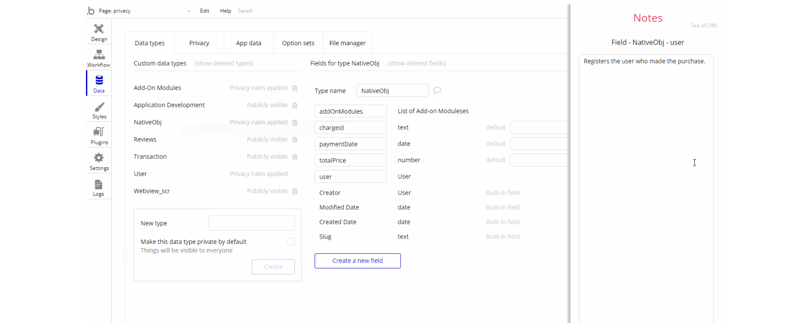Switch to the Privacy tab
Image resolution: width=811 pixels, height=323 pixels.
199,43
